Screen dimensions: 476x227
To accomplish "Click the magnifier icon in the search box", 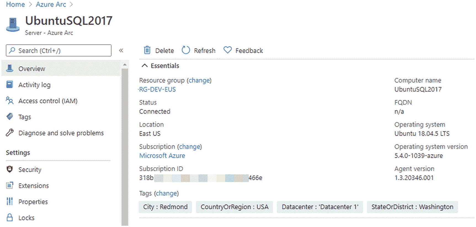I will [12, 50].
